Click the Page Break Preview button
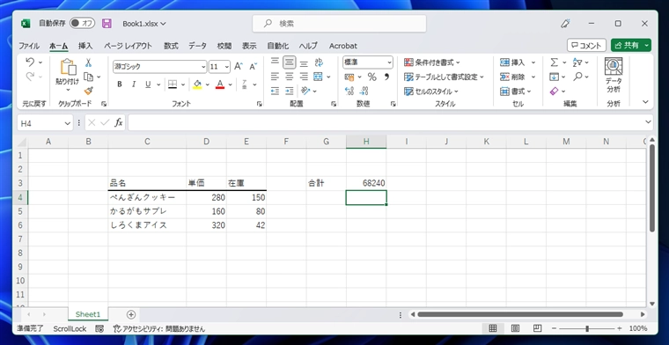This screenshot has width=669, height=345. pos(538,328)
